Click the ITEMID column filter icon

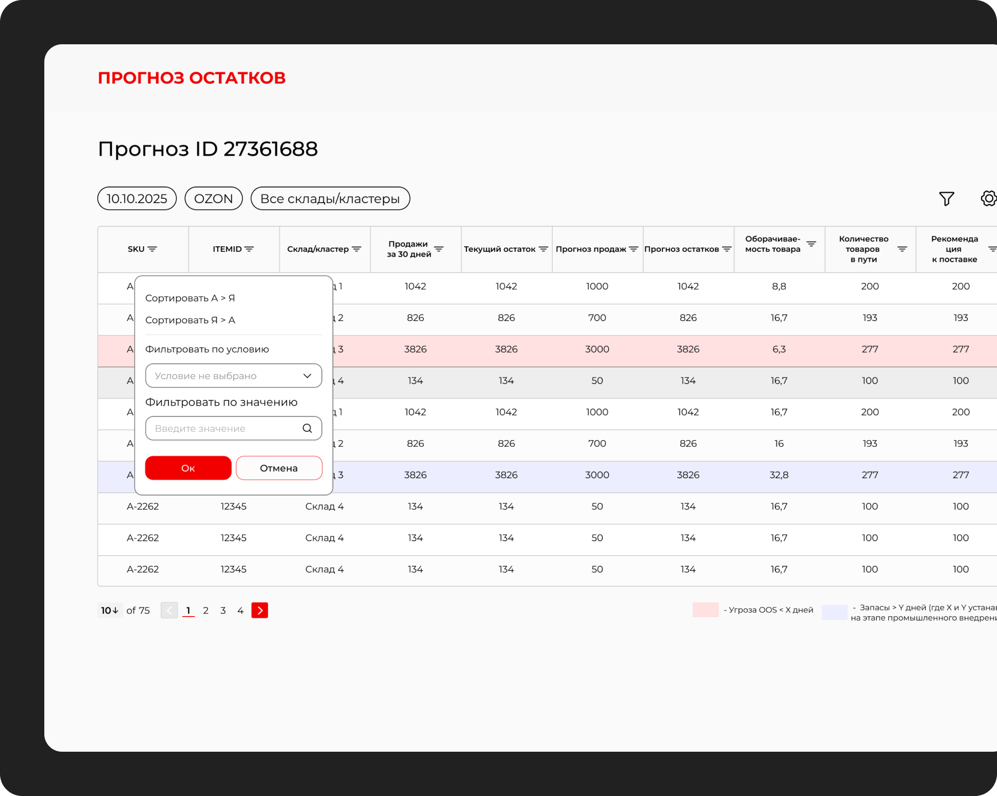click(x=249, y=249)
